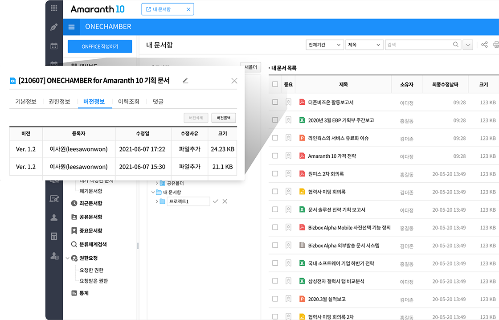
Task: Open the person contacts sidebar icon
Action: click(54, 217)
